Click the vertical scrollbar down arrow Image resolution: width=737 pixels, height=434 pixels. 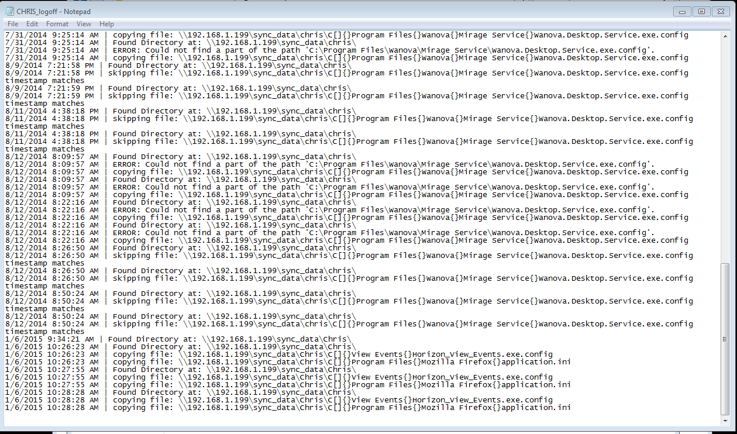(x=726, y=421)
